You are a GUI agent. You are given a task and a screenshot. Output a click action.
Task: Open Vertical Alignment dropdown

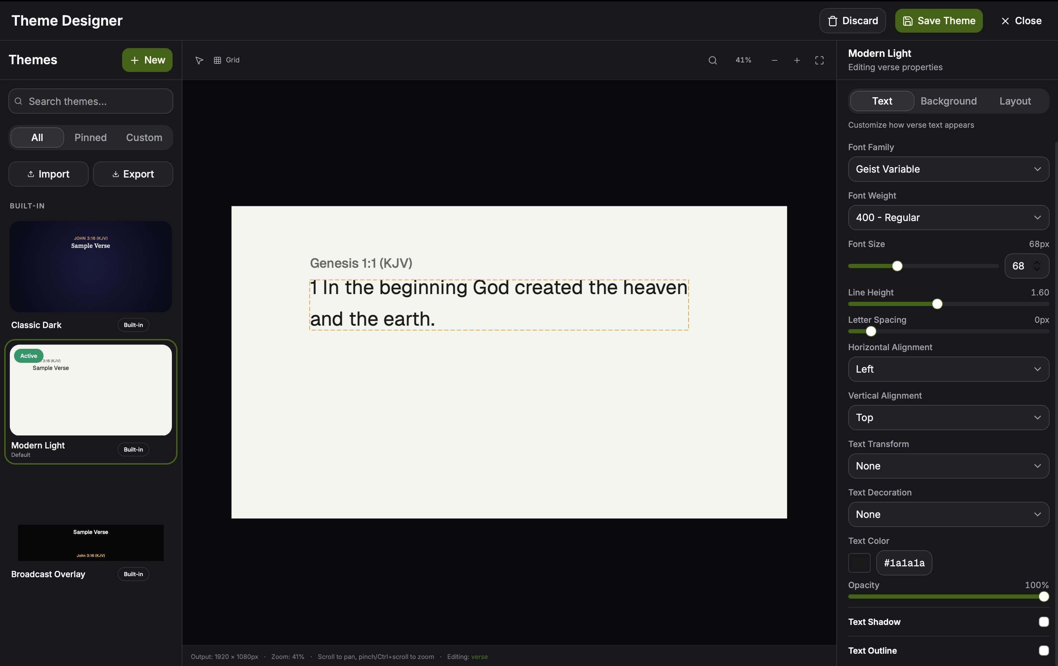[x=949, y=418]
